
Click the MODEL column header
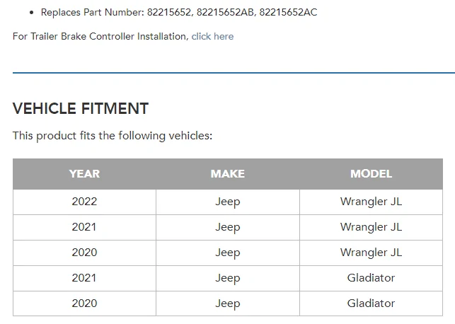tap(371, 174)
